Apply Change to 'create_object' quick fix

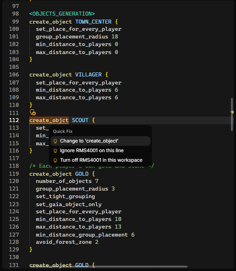100,141
